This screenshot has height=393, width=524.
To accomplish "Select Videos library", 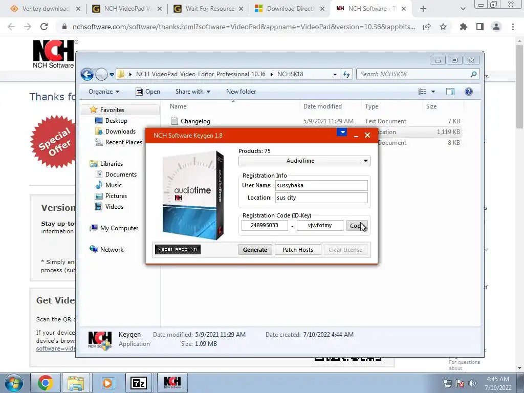I will coord(114,207).
